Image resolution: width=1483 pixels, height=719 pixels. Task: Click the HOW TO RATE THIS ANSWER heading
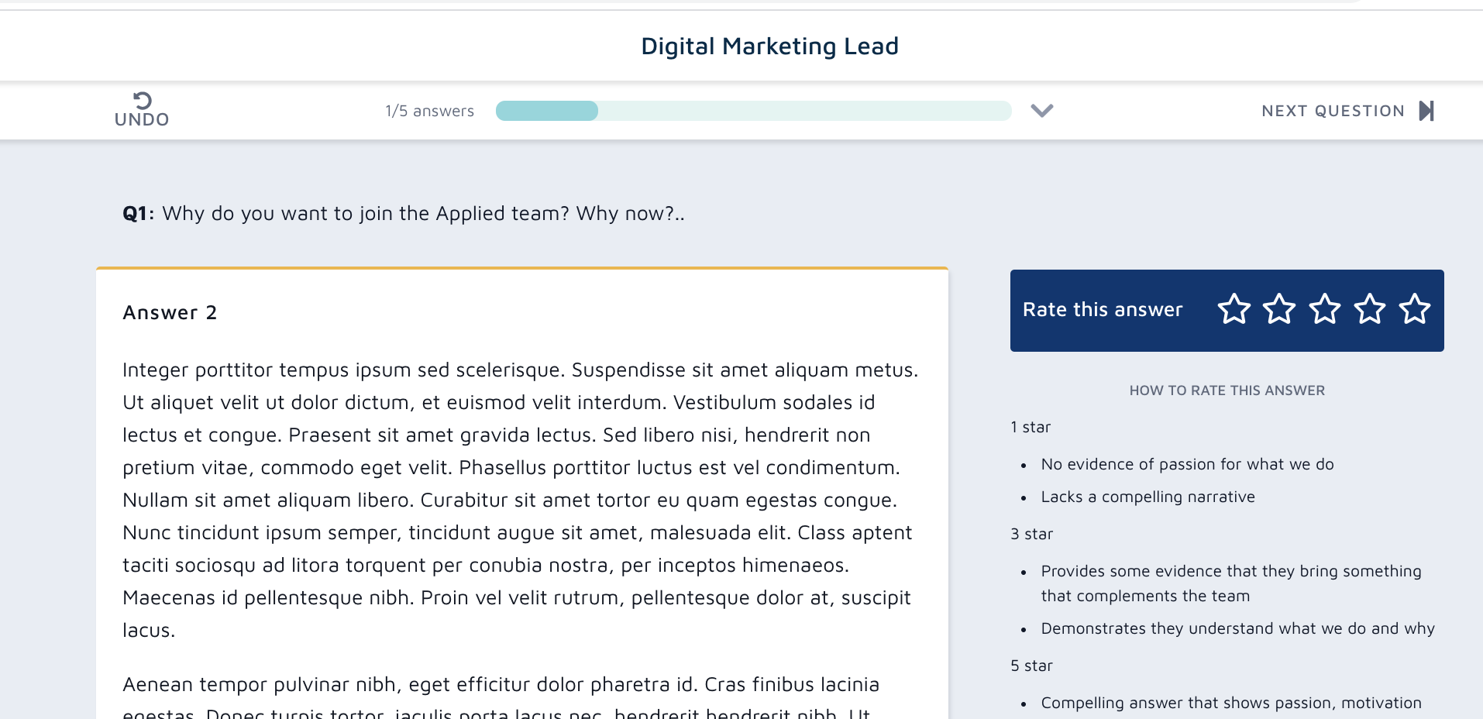1227,390
